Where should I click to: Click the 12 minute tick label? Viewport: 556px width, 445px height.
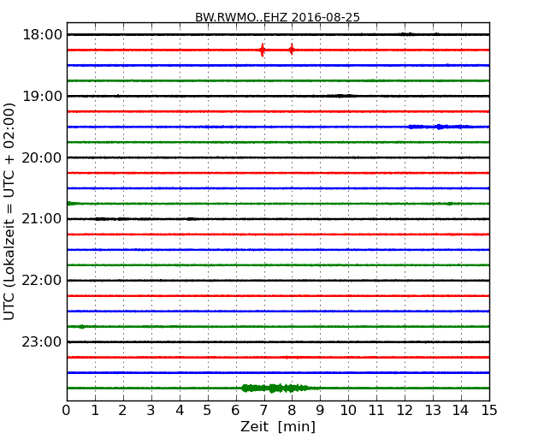click(x=405, y=410)
